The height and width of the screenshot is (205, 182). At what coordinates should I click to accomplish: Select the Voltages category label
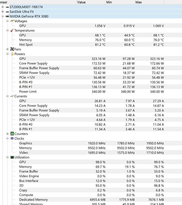point(21,21)
